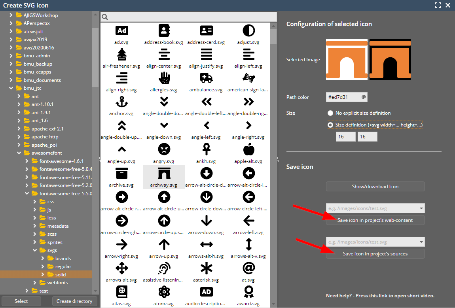Choose the asterisk.svg icon
455x308 pixels.
(x=206, y=268)
